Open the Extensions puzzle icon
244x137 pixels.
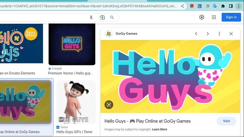pyautogui.click(x=223, y=6)
